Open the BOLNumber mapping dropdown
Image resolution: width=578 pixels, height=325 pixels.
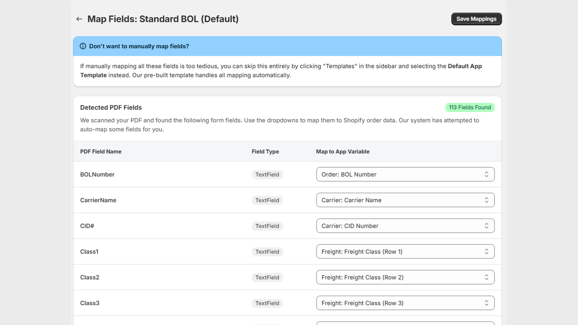[405, 174]
